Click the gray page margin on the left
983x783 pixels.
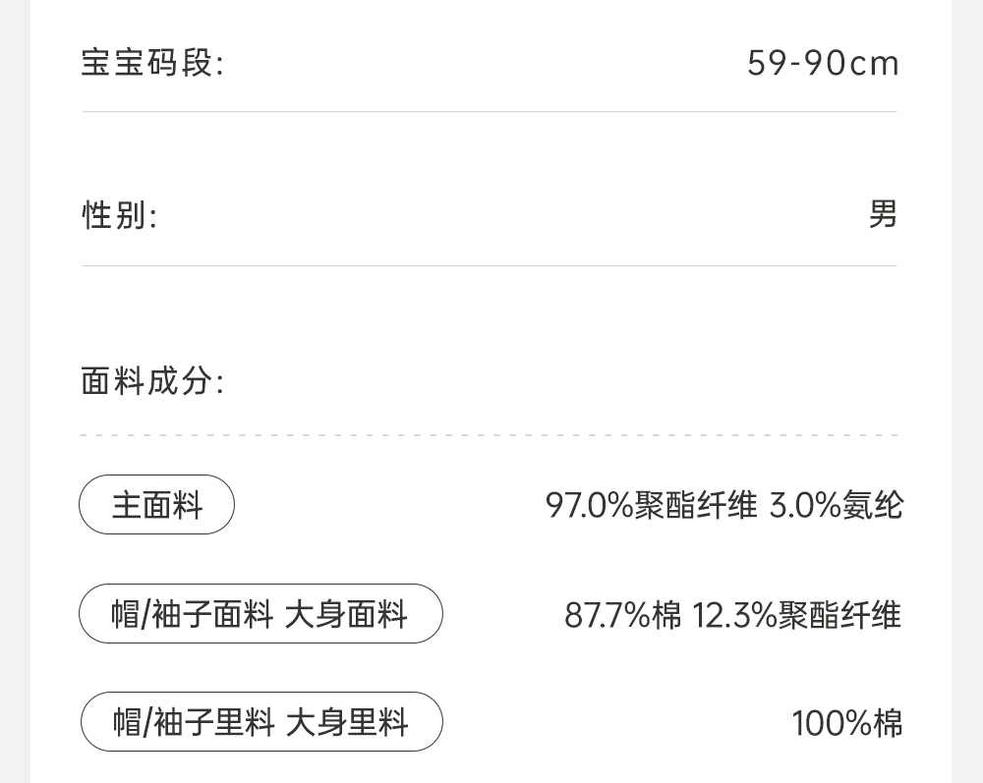coord(14,393)
